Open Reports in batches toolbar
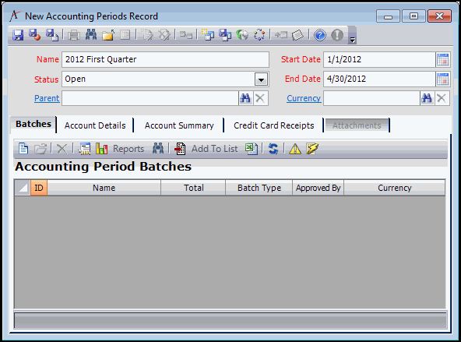Viewport: 461px width, 342px height. pos(128,149)
